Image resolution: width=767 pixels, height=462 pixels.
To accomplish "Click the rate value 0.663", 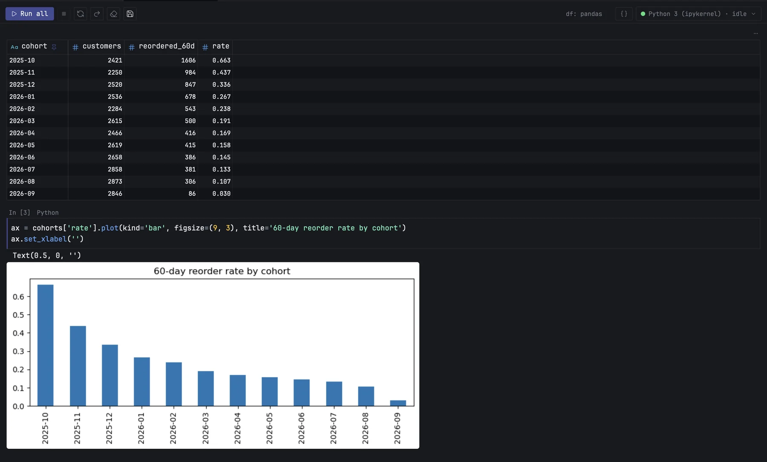I will (222, 60).
